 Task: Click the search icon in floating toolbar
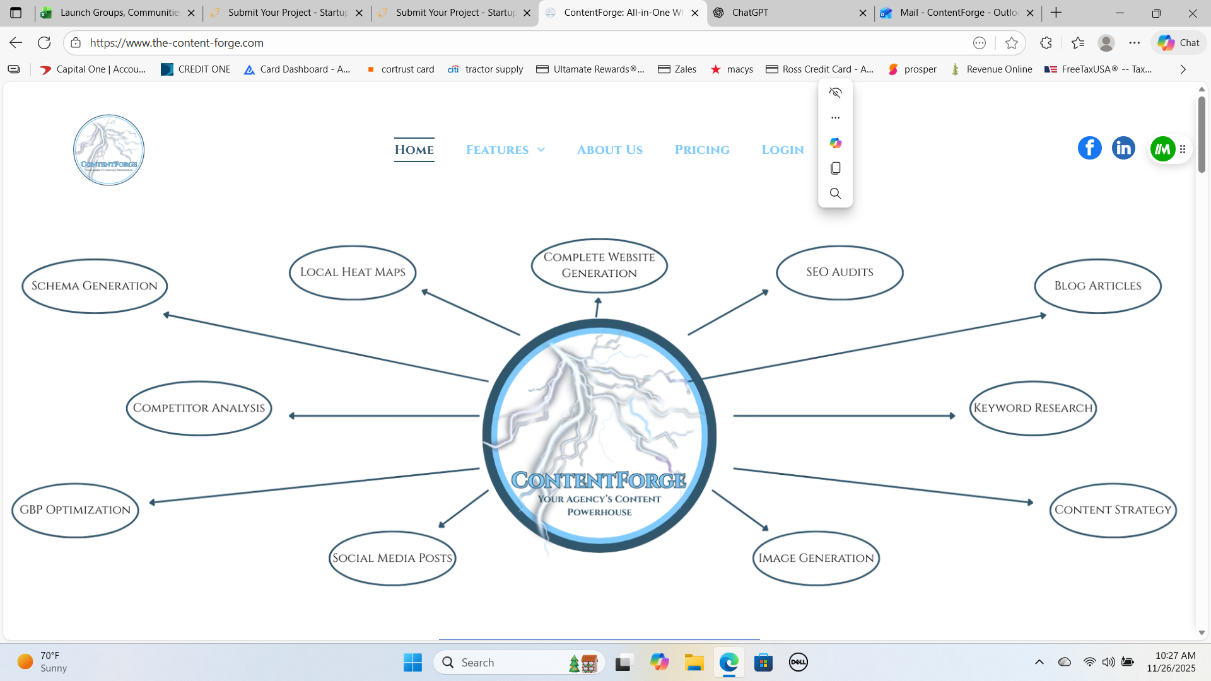pyautogui.click(x=836, y=194)
